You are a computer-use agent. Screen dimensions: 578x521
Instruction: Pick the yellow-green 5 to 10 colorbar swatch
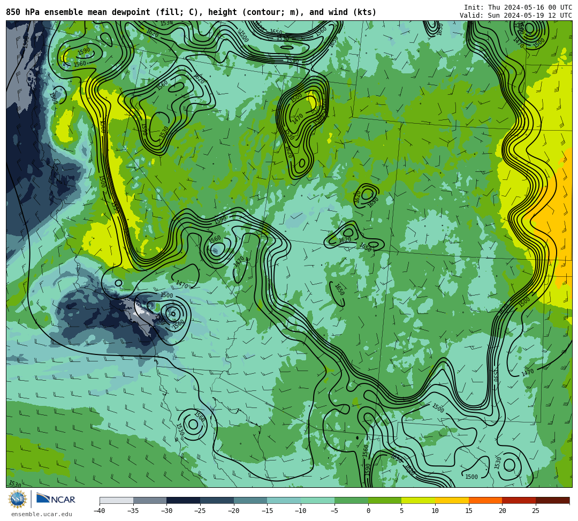tap(419, 500)
